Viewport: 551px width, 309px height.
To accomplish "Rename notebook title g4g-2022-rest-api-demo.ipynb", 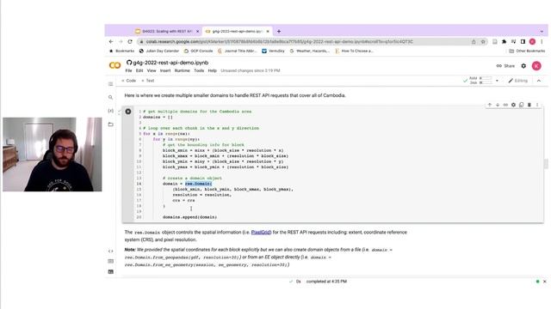I will coord(170,63).
